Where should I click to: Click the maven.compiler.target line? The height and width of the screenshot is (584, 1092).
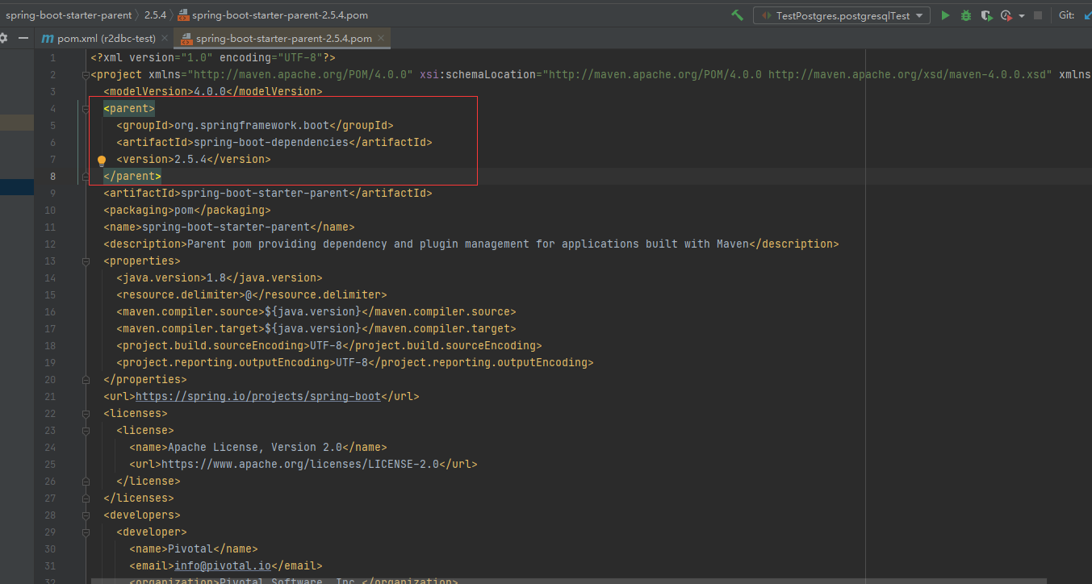coord(316,328)
